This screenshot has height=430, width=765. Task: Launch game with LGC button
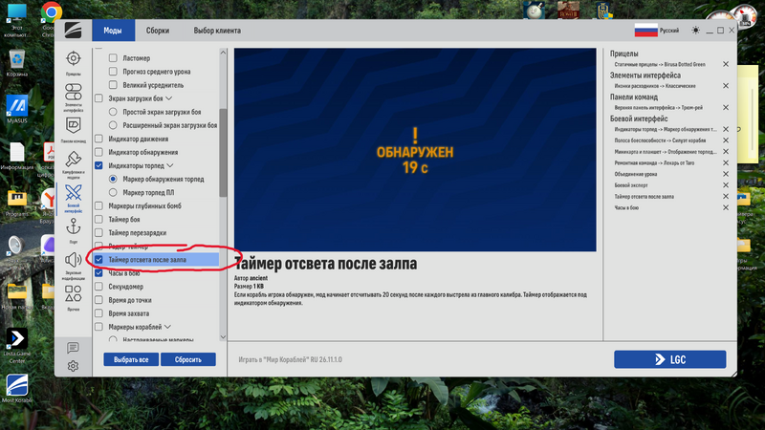(x=670, y=359)
